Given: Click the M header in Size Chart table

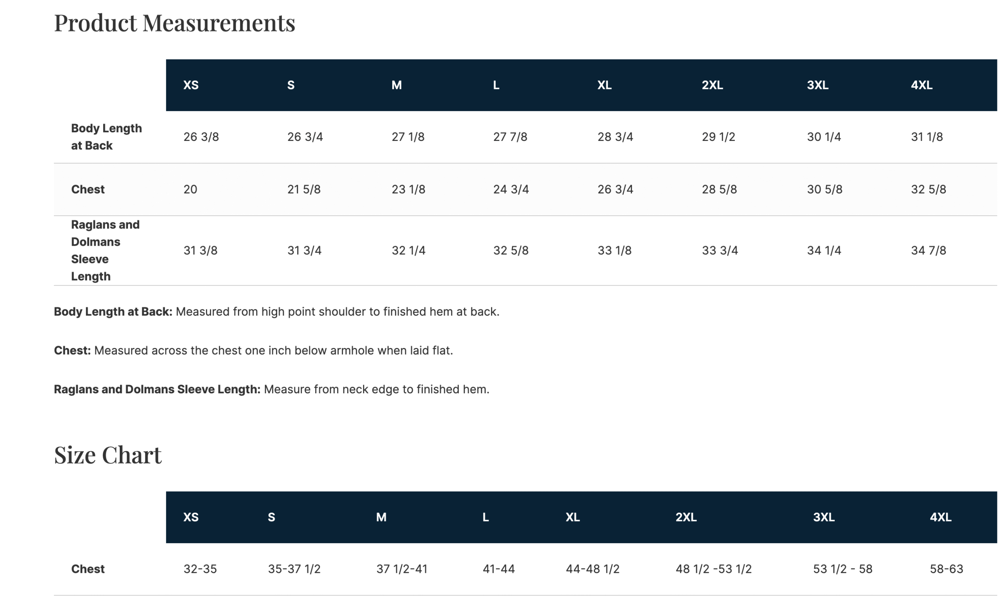Looking at the screenshot, I should click(381, 517).
